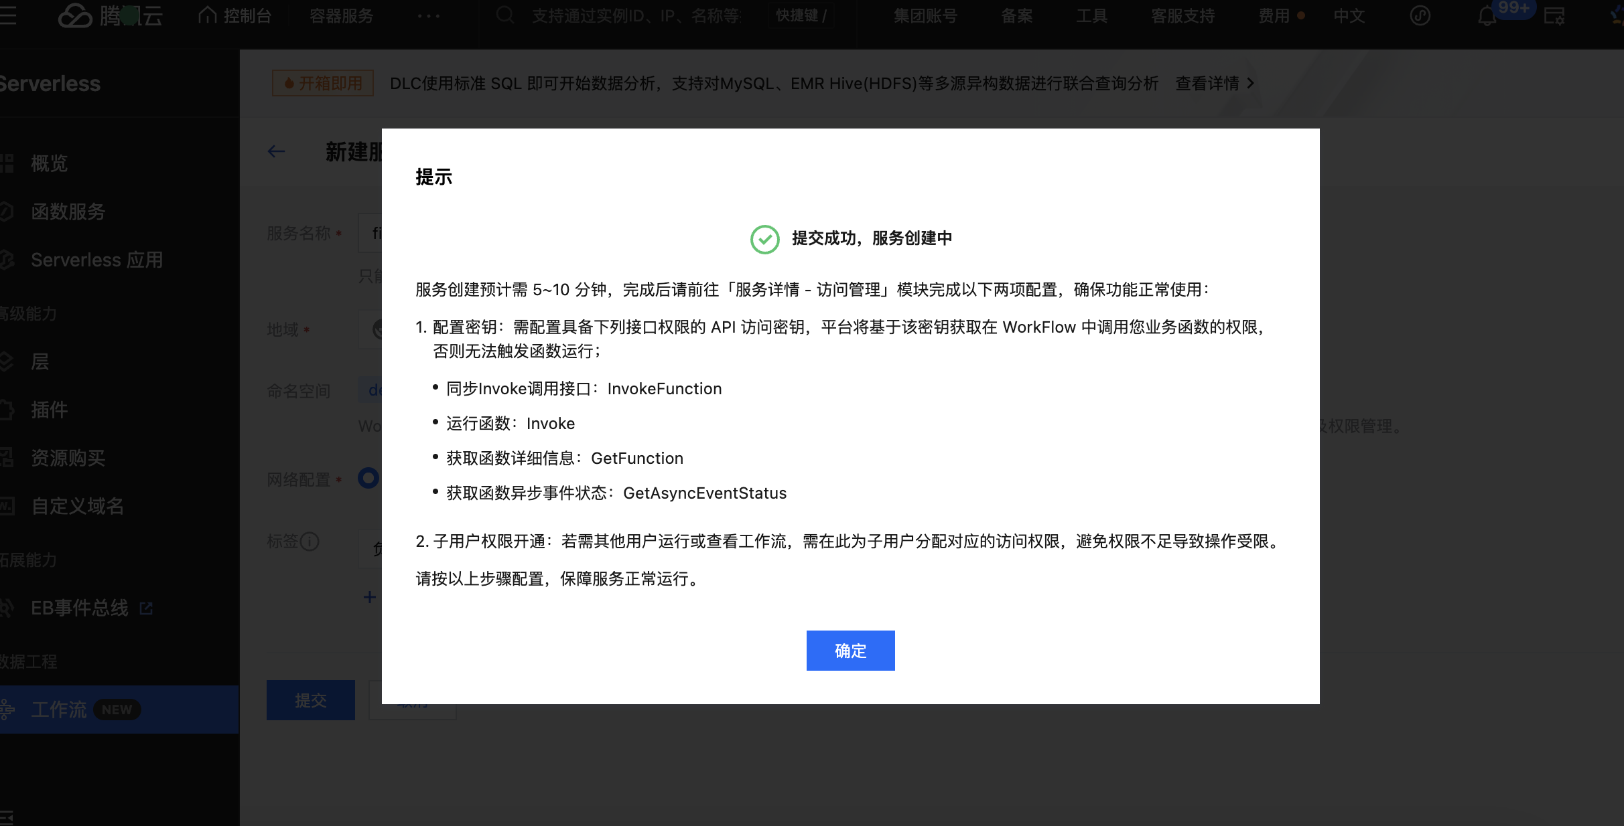This screenshot has width=1624, height=826.
Task: Click back arrow beside 新建 title
Action: pyautogui.click(x=276, y=152)
